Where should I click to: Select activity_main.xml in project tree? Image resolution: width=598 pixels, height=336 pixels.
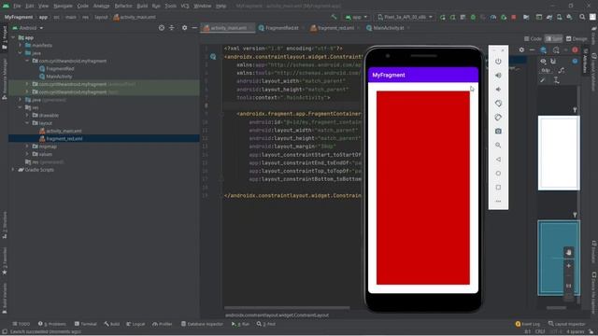[x=64, y=131]
